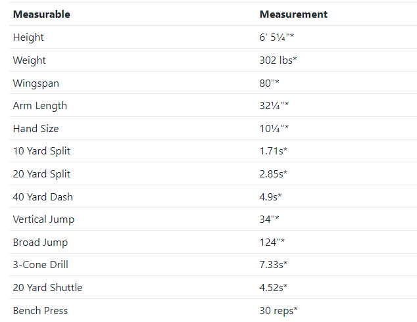The image size is (417, 322).
Task: Select the Wingspan row label
Action: pyautogui.click(x=36, y=83)
